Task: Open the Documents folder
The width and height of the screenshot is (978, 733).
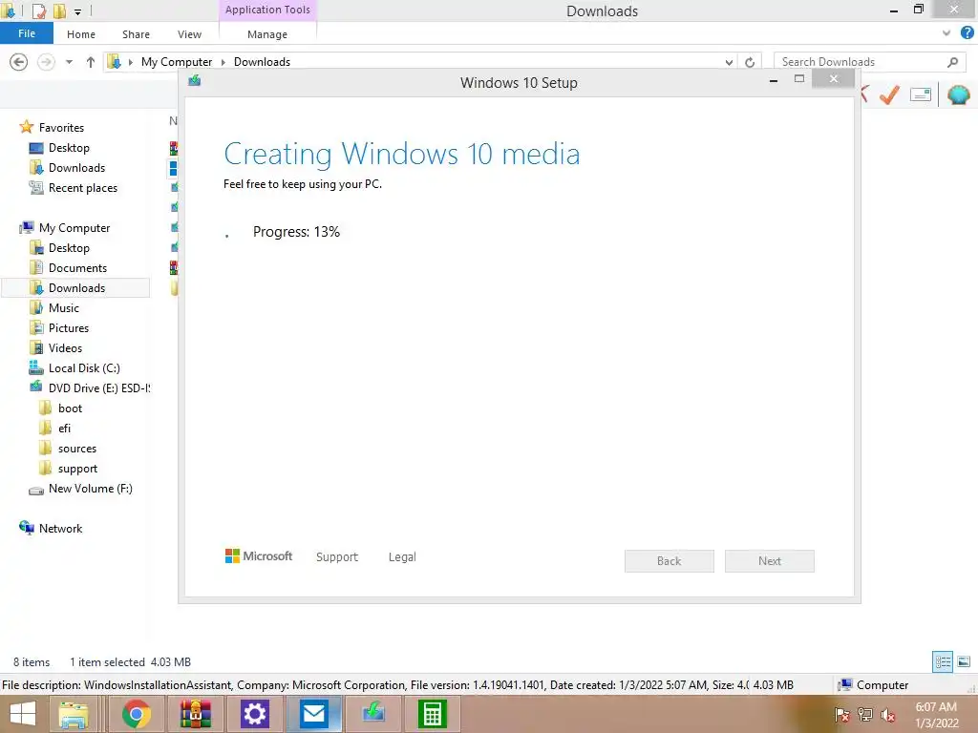Action: click(x=77, y=267)
